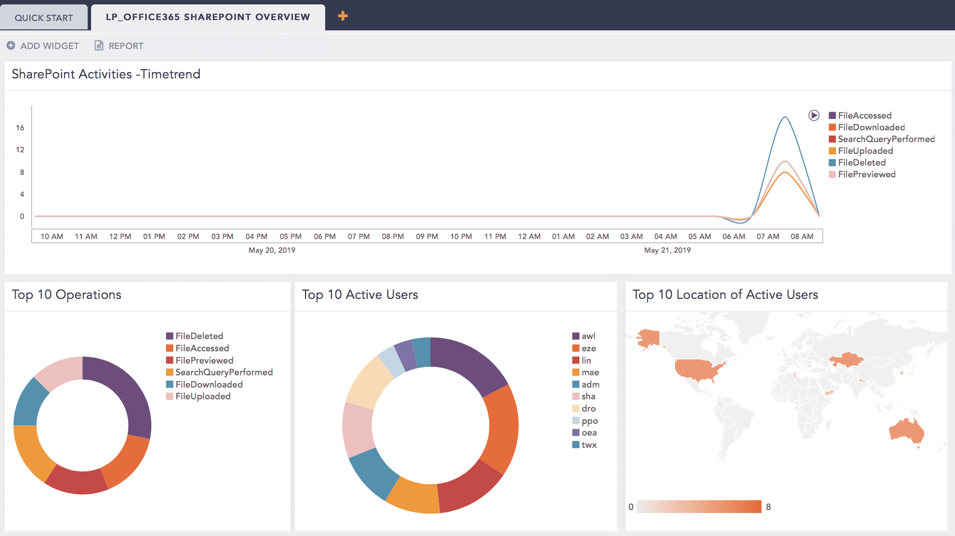Expand the Top 10 Operations widget header

click(x=67, y=294)
